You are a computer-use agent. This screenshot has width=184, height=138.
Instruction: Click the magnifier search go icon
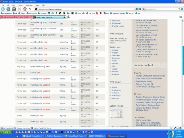pyautogui.click(x=179, y=9)
